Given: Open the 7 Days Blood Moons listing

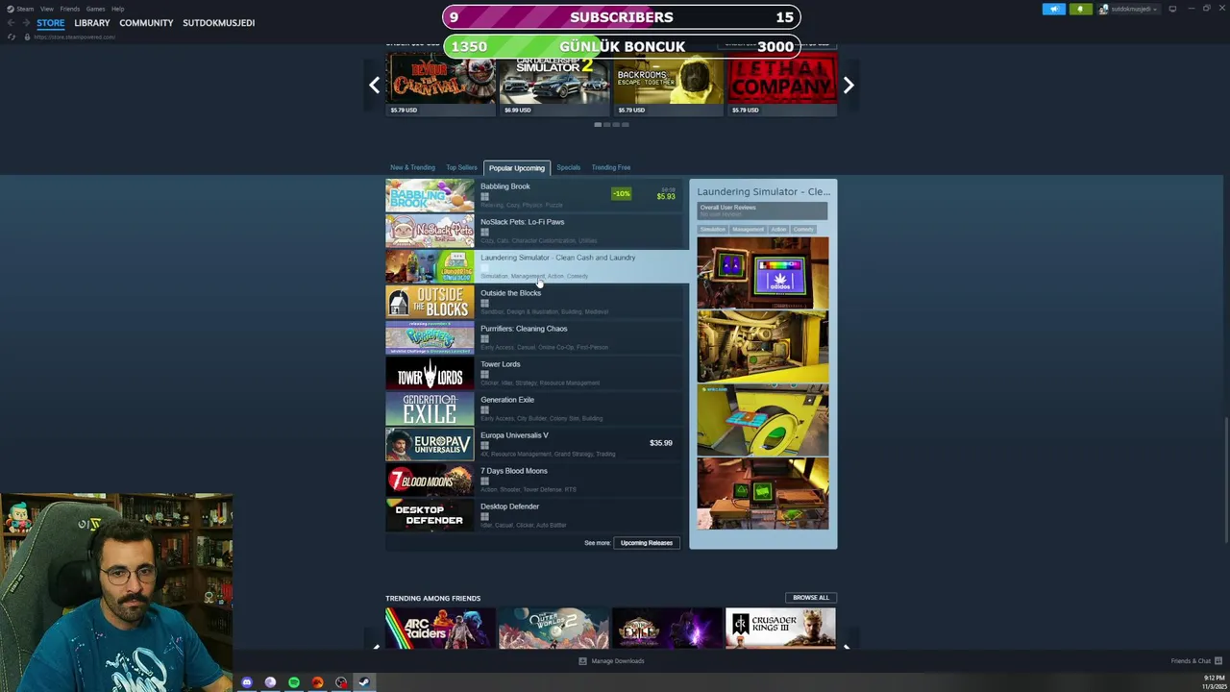Looking at the screenshot, I should pos(536,480).
